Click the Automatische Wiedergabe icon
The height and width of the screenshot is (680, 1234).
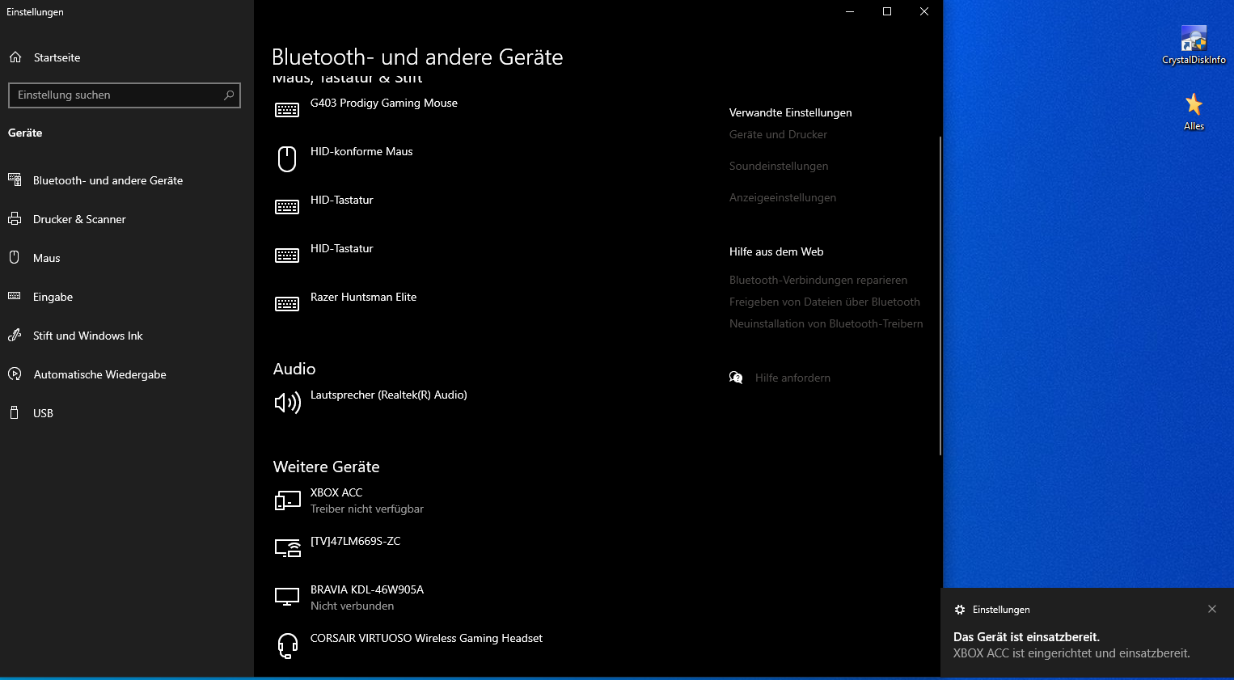pyautogui.click(x=15, y=374)
